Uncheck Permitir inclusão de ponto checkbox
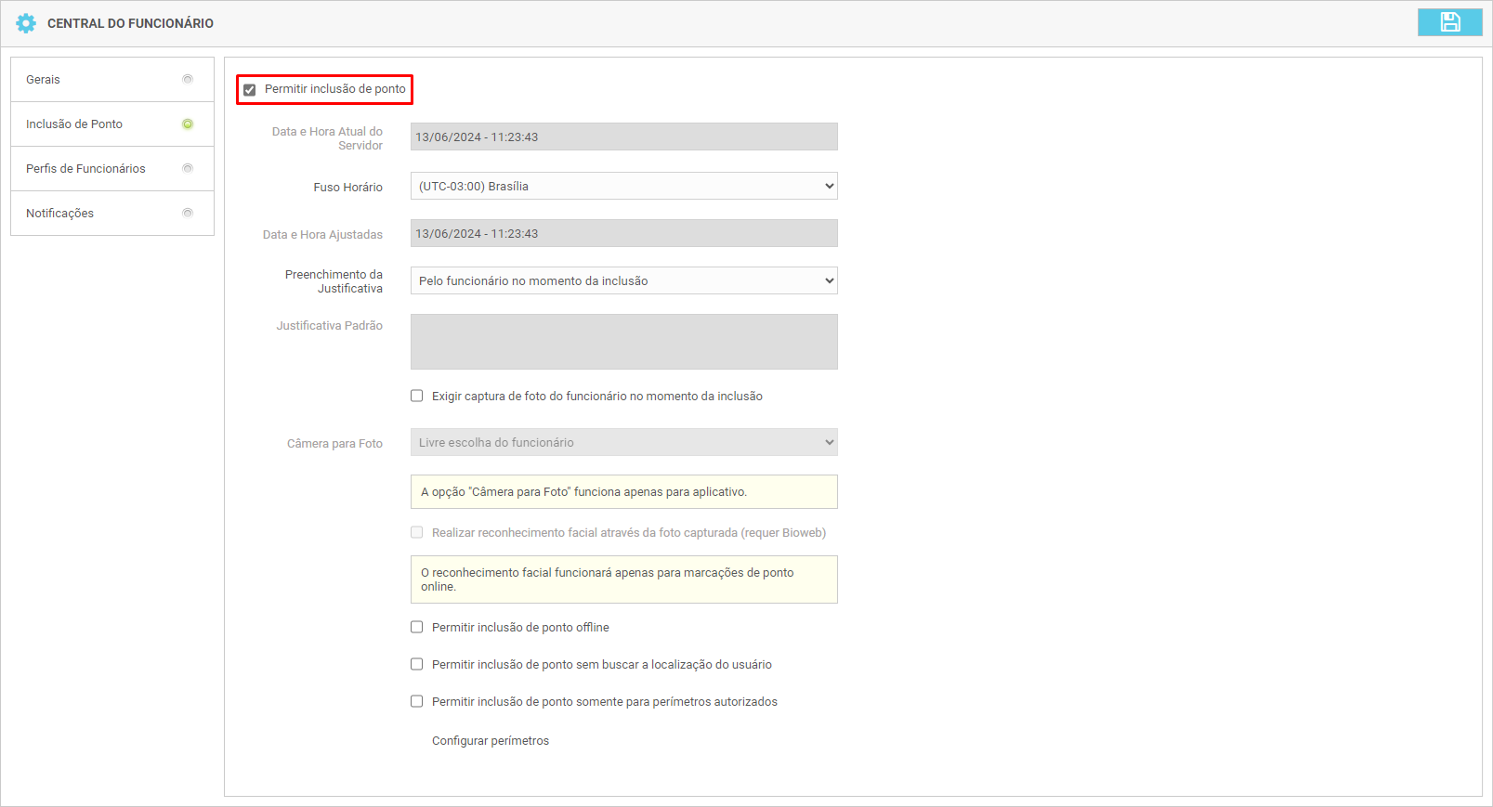The height and width of the screenshot is (807, 1493). (x=249, y=90)
